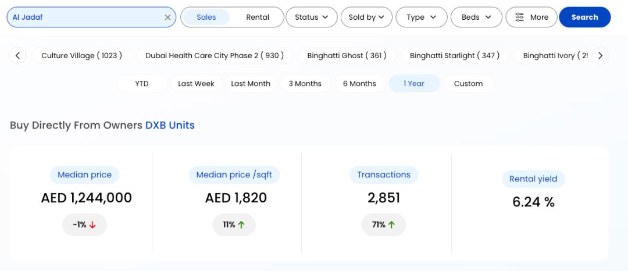The width and height of the screenshot is (628, 271).
Task: Open the Beds dropdown
Action: [476, 17]
